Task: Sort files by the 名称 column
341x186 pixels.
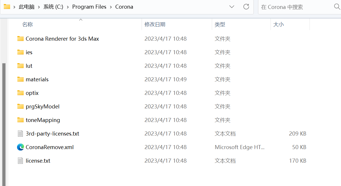Action: point(27,24)
